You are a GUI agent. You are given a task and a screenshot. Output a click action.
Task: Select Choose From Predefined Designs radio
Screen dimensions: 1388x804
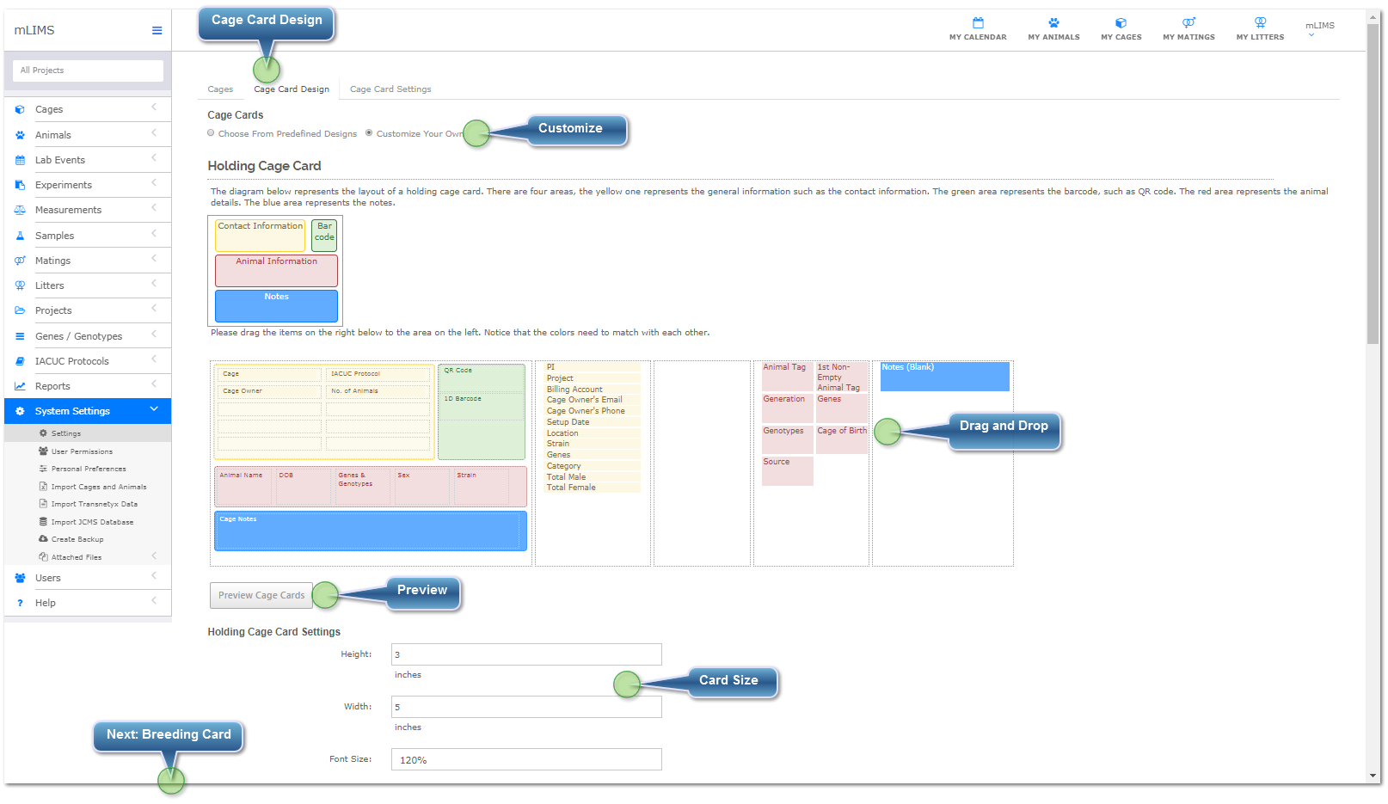[211, 132]
